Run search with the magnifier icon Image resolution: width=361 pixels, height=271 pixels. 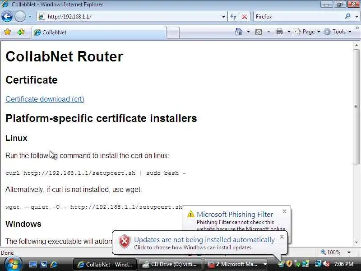pyautogui.click(x=347, y=16)
